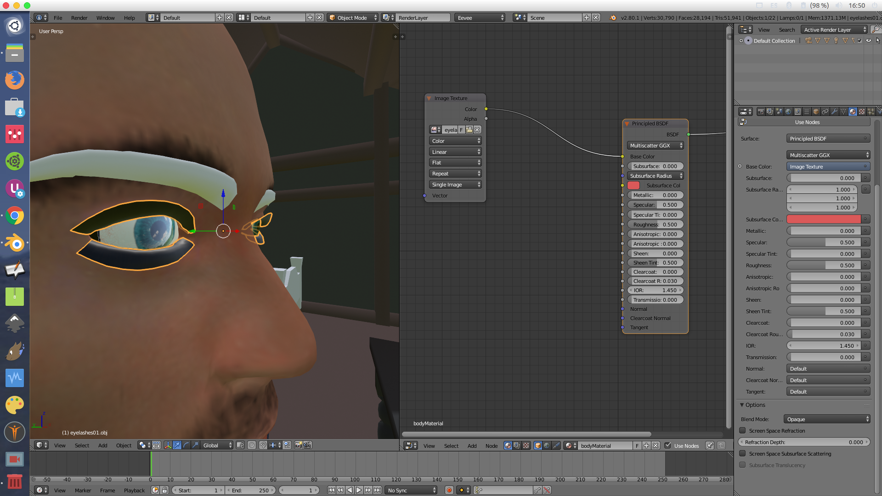Open the Modifiers wrench tab
882x496 pixels.
click(x=834, y=112)
